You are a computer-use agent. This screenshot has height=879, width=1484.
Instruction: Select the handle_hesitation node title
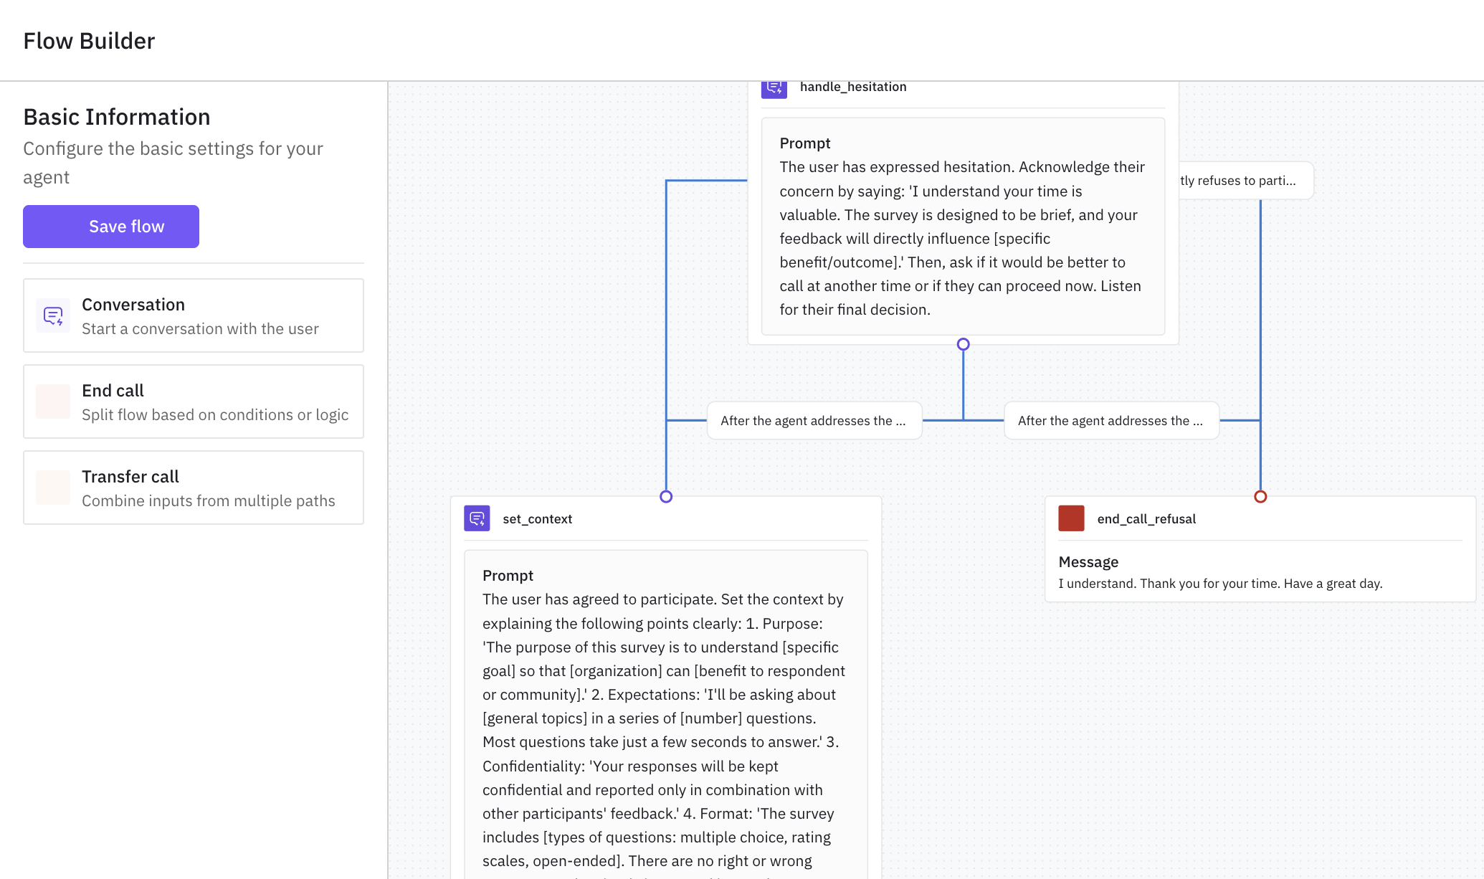(853, 86)
